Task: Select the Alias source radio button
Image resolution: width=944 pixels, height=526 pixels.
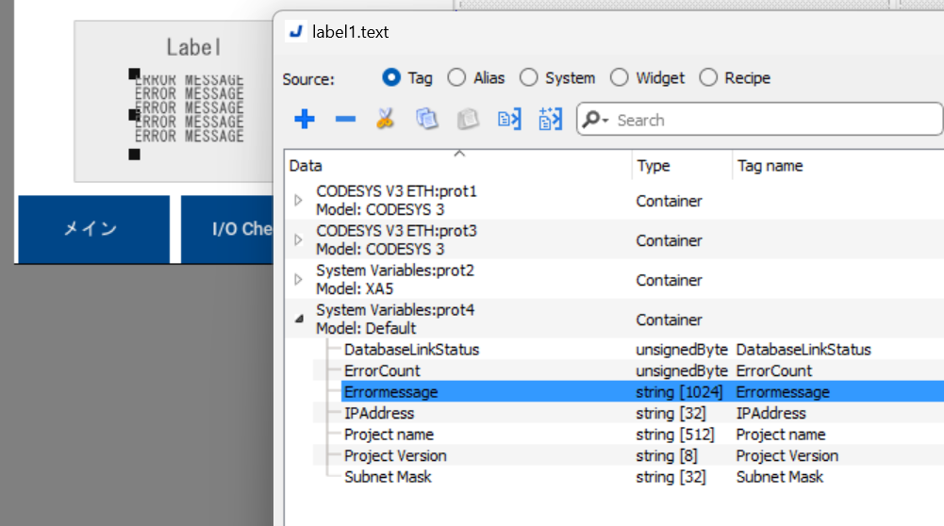Action: (457, 77)
